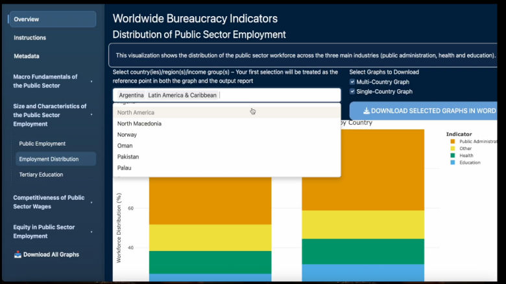Open the Metadata section
This screenshot has height=284, width=506.
[27, 56]
